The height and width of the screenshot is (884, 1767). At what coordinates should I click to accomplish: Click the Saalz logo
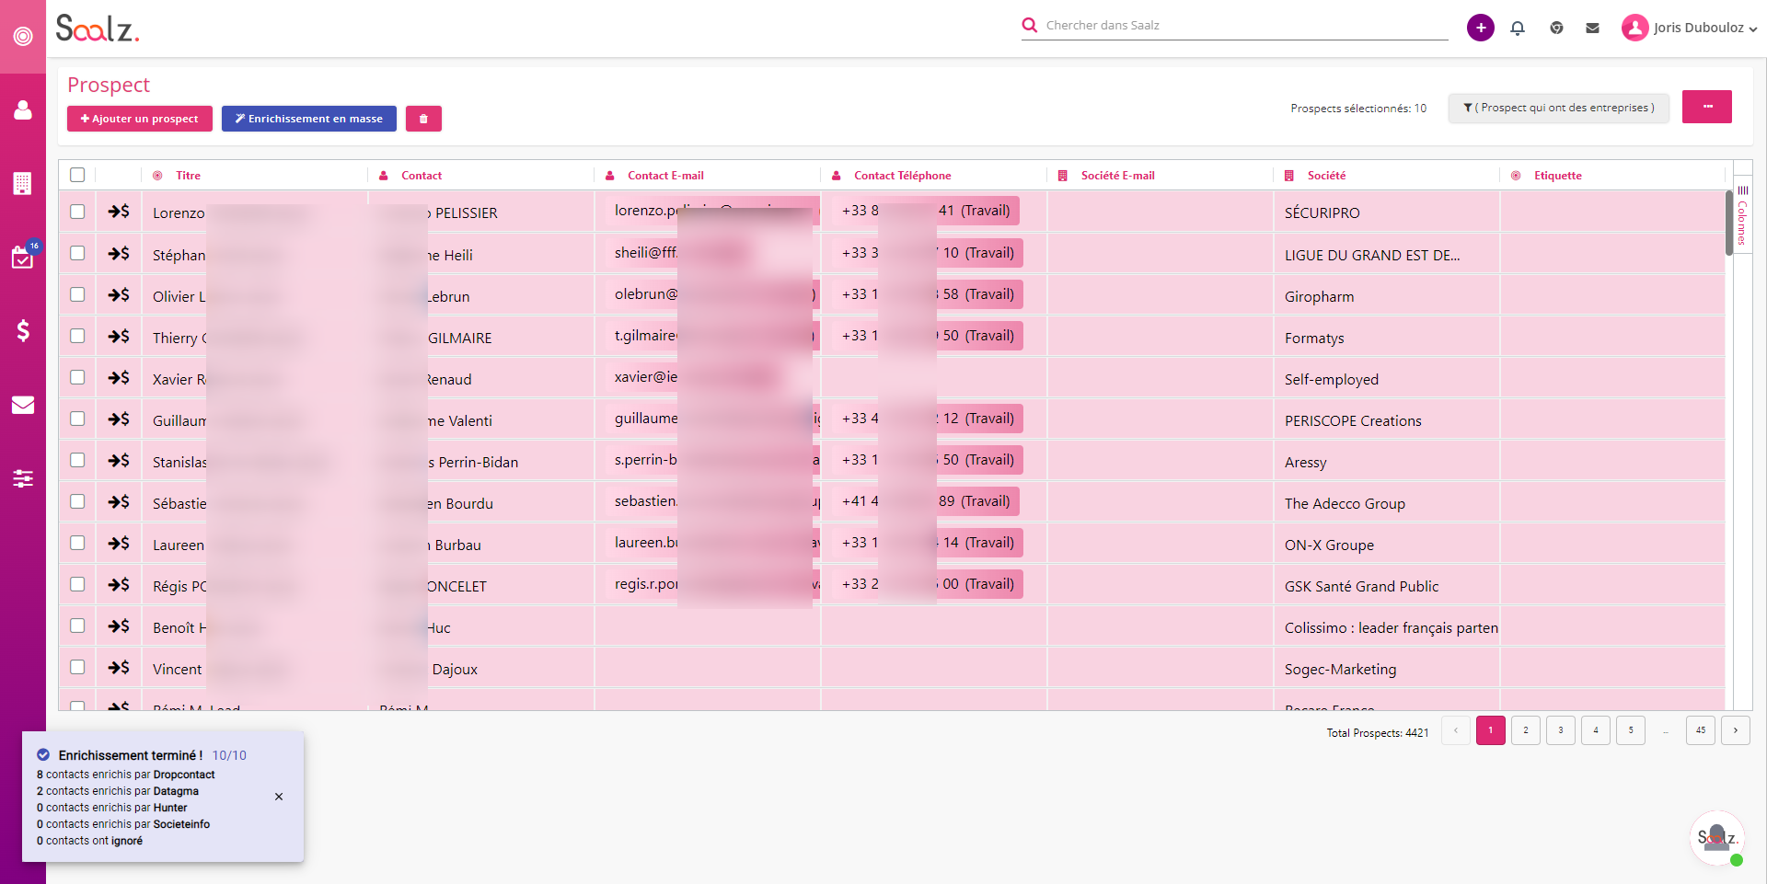pos(98,29)
